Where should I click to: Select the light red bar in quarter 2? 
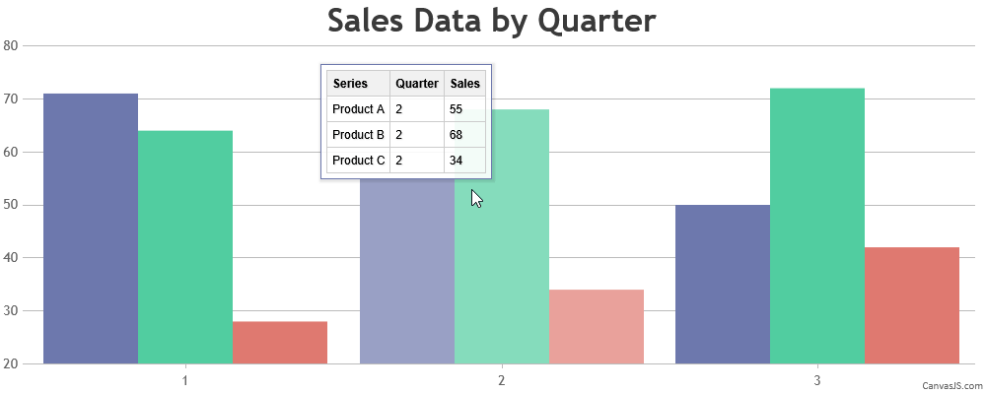[597, 326]
